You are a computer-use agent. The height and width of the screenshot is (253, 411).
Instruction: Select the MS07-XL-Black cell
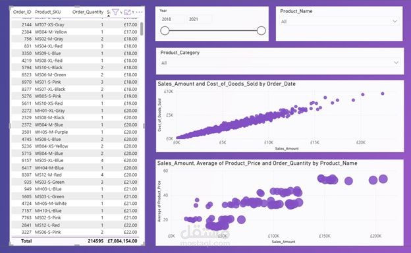click(x=50, y=89)
